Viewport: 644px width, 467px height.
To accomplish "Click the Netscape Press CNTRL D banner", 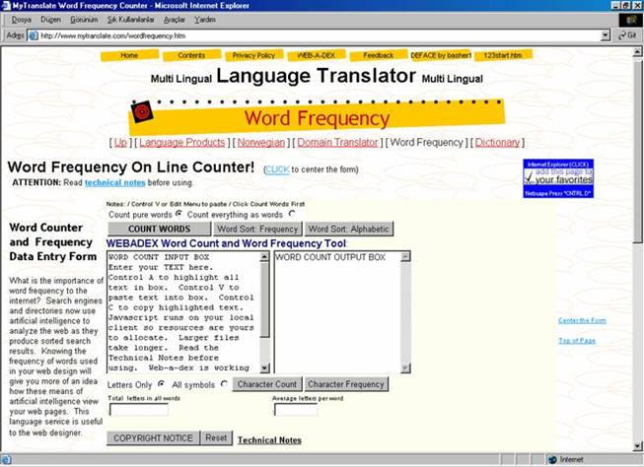I will [558, 193].
